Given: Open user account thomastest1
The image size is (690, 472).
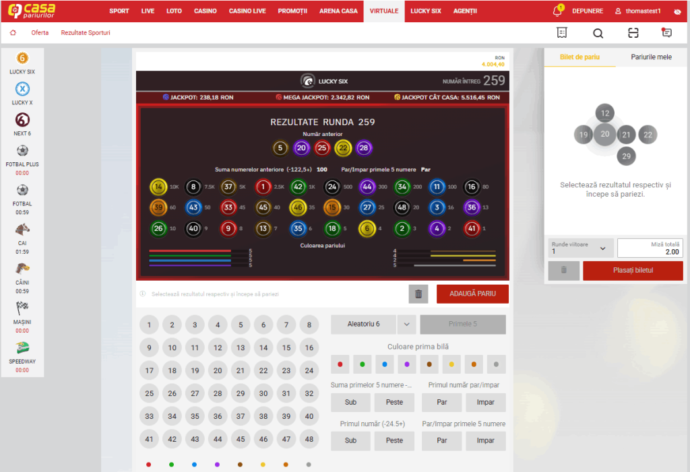Looking at the screenshot, I should (638, 11).
